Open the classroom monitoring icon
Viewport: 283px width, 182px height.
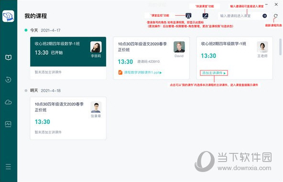point(188,16)
